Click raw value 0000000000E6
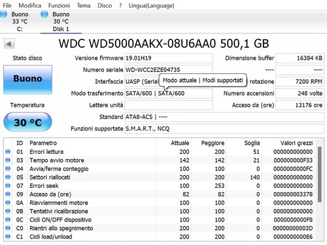This screenshot has height=245, width=327. click(x=293, y=236)
